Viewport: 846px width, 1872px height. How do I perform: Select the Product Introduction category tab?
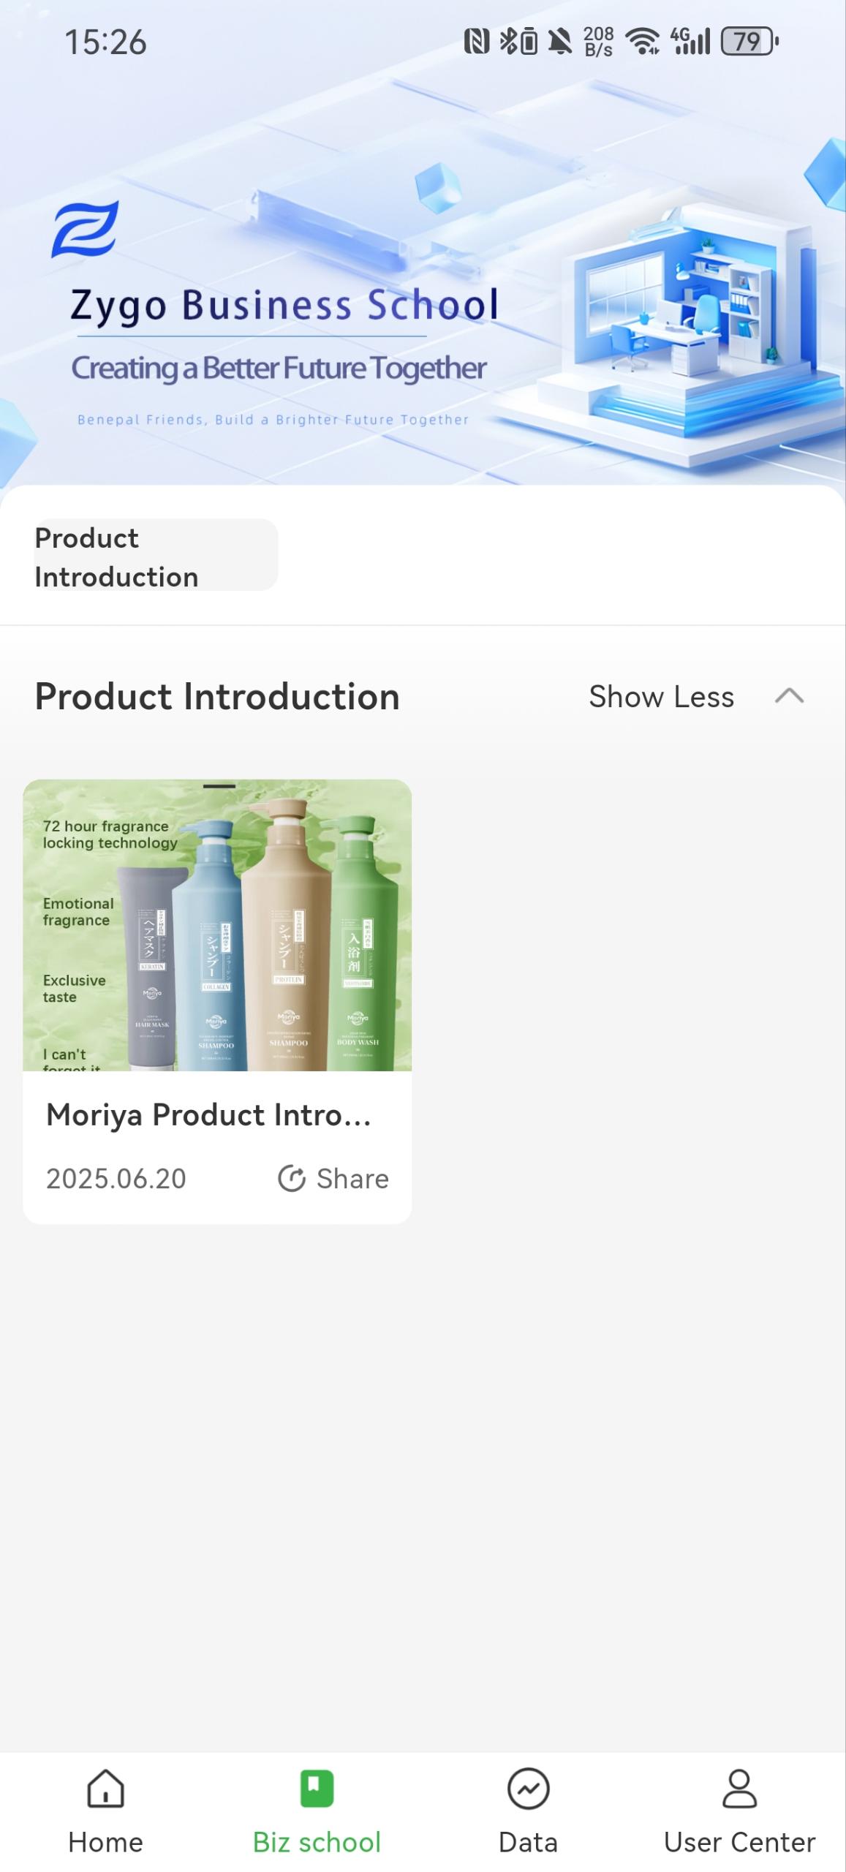click(156, 556)
